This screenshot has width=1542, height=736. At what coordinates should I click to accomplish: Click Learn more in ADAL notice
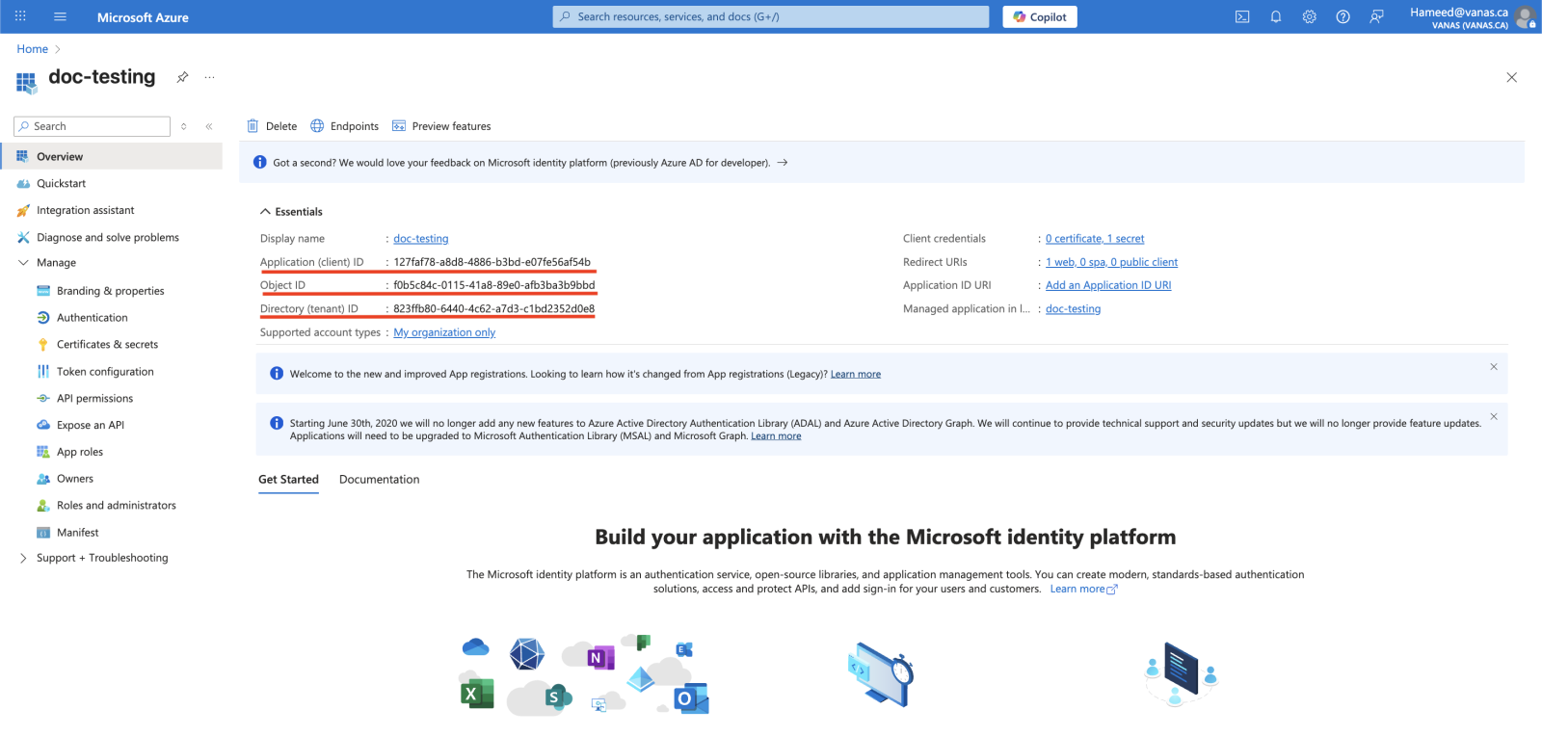pos(776,436)
